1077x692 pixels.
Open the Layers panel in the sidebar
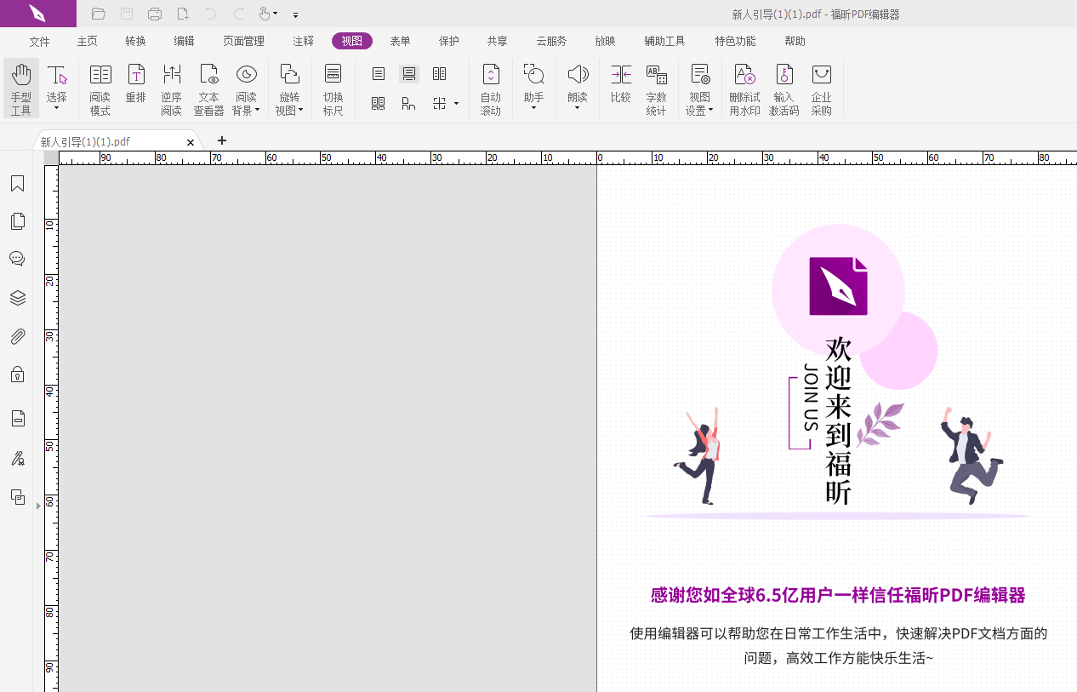tap(17, 297)
